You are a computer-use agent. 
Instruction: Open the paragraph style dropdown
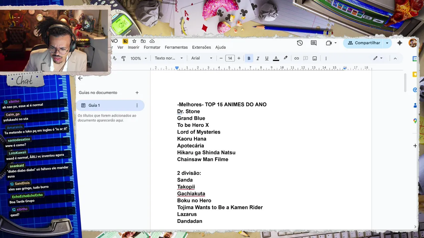pyautogui.click(x=169, y=58)
